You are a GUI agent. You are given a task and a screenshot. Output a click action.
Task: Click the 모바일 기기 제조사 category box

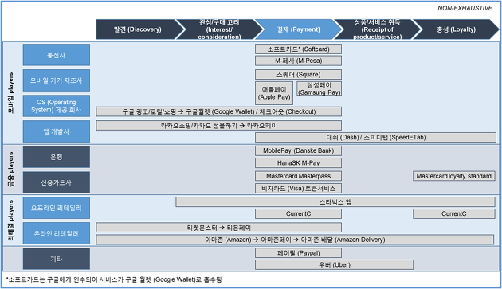(57, 80)
